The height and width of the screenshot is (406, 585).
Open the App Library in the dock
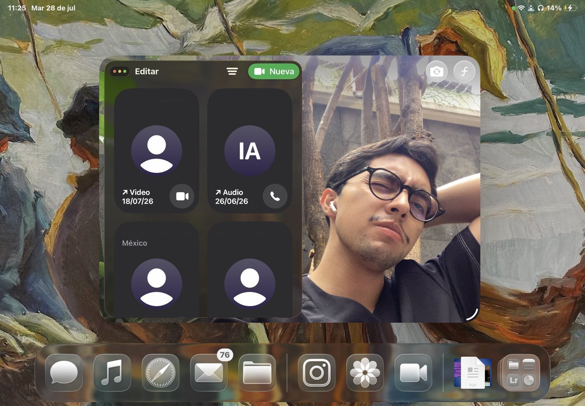[x=521, y=373]
